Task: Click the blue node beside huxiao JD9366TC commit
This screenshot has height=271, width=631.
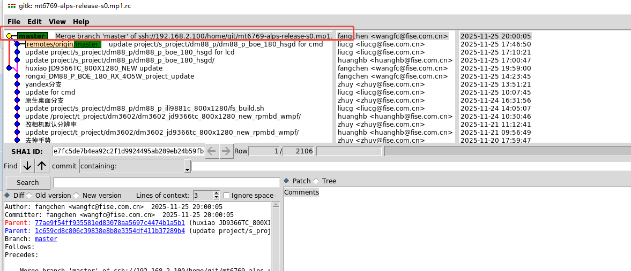Action: (9, 68)
